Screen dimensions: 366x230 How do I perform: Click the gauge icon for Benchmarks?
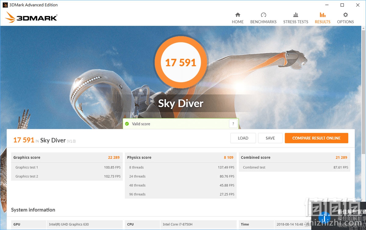pos(264,15)
